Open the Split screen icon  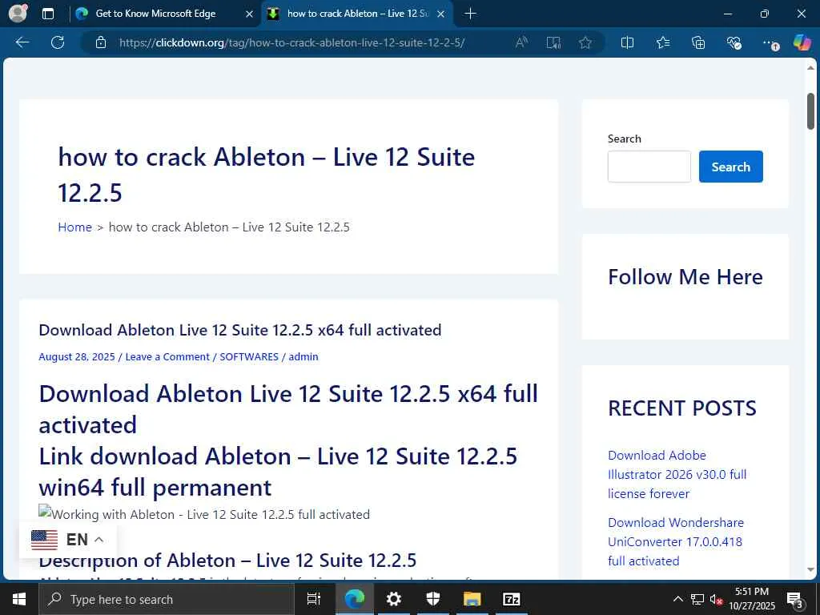pos(627,42)
